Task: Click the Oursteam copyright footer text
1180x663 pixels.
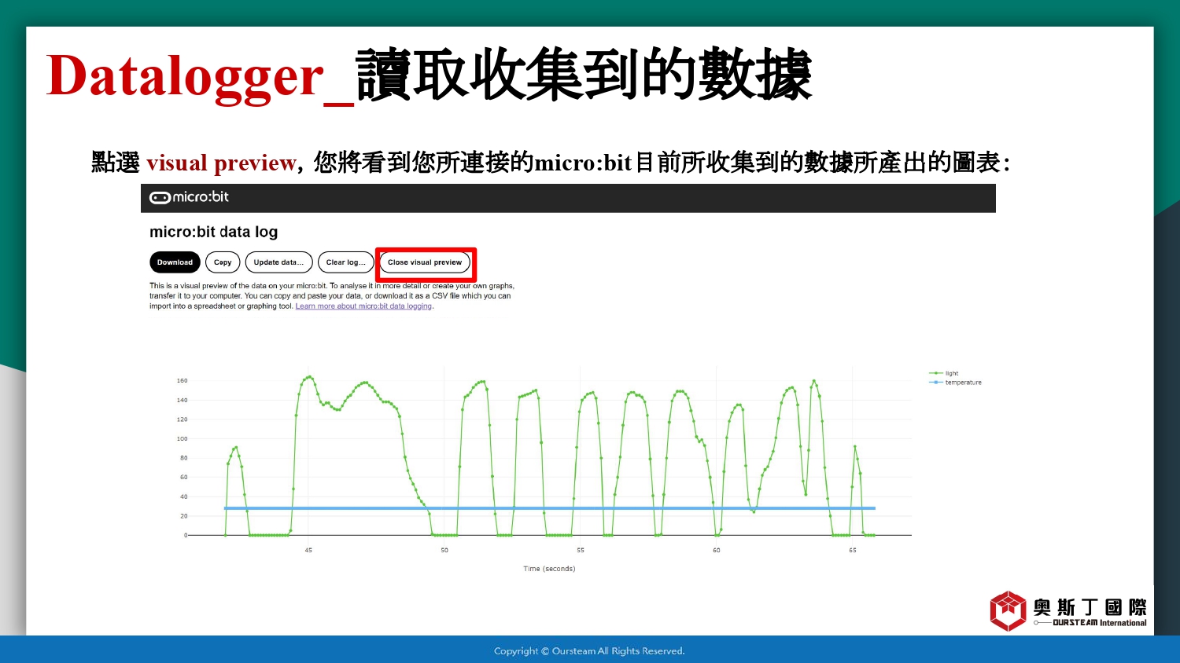Action: [589, 651]
